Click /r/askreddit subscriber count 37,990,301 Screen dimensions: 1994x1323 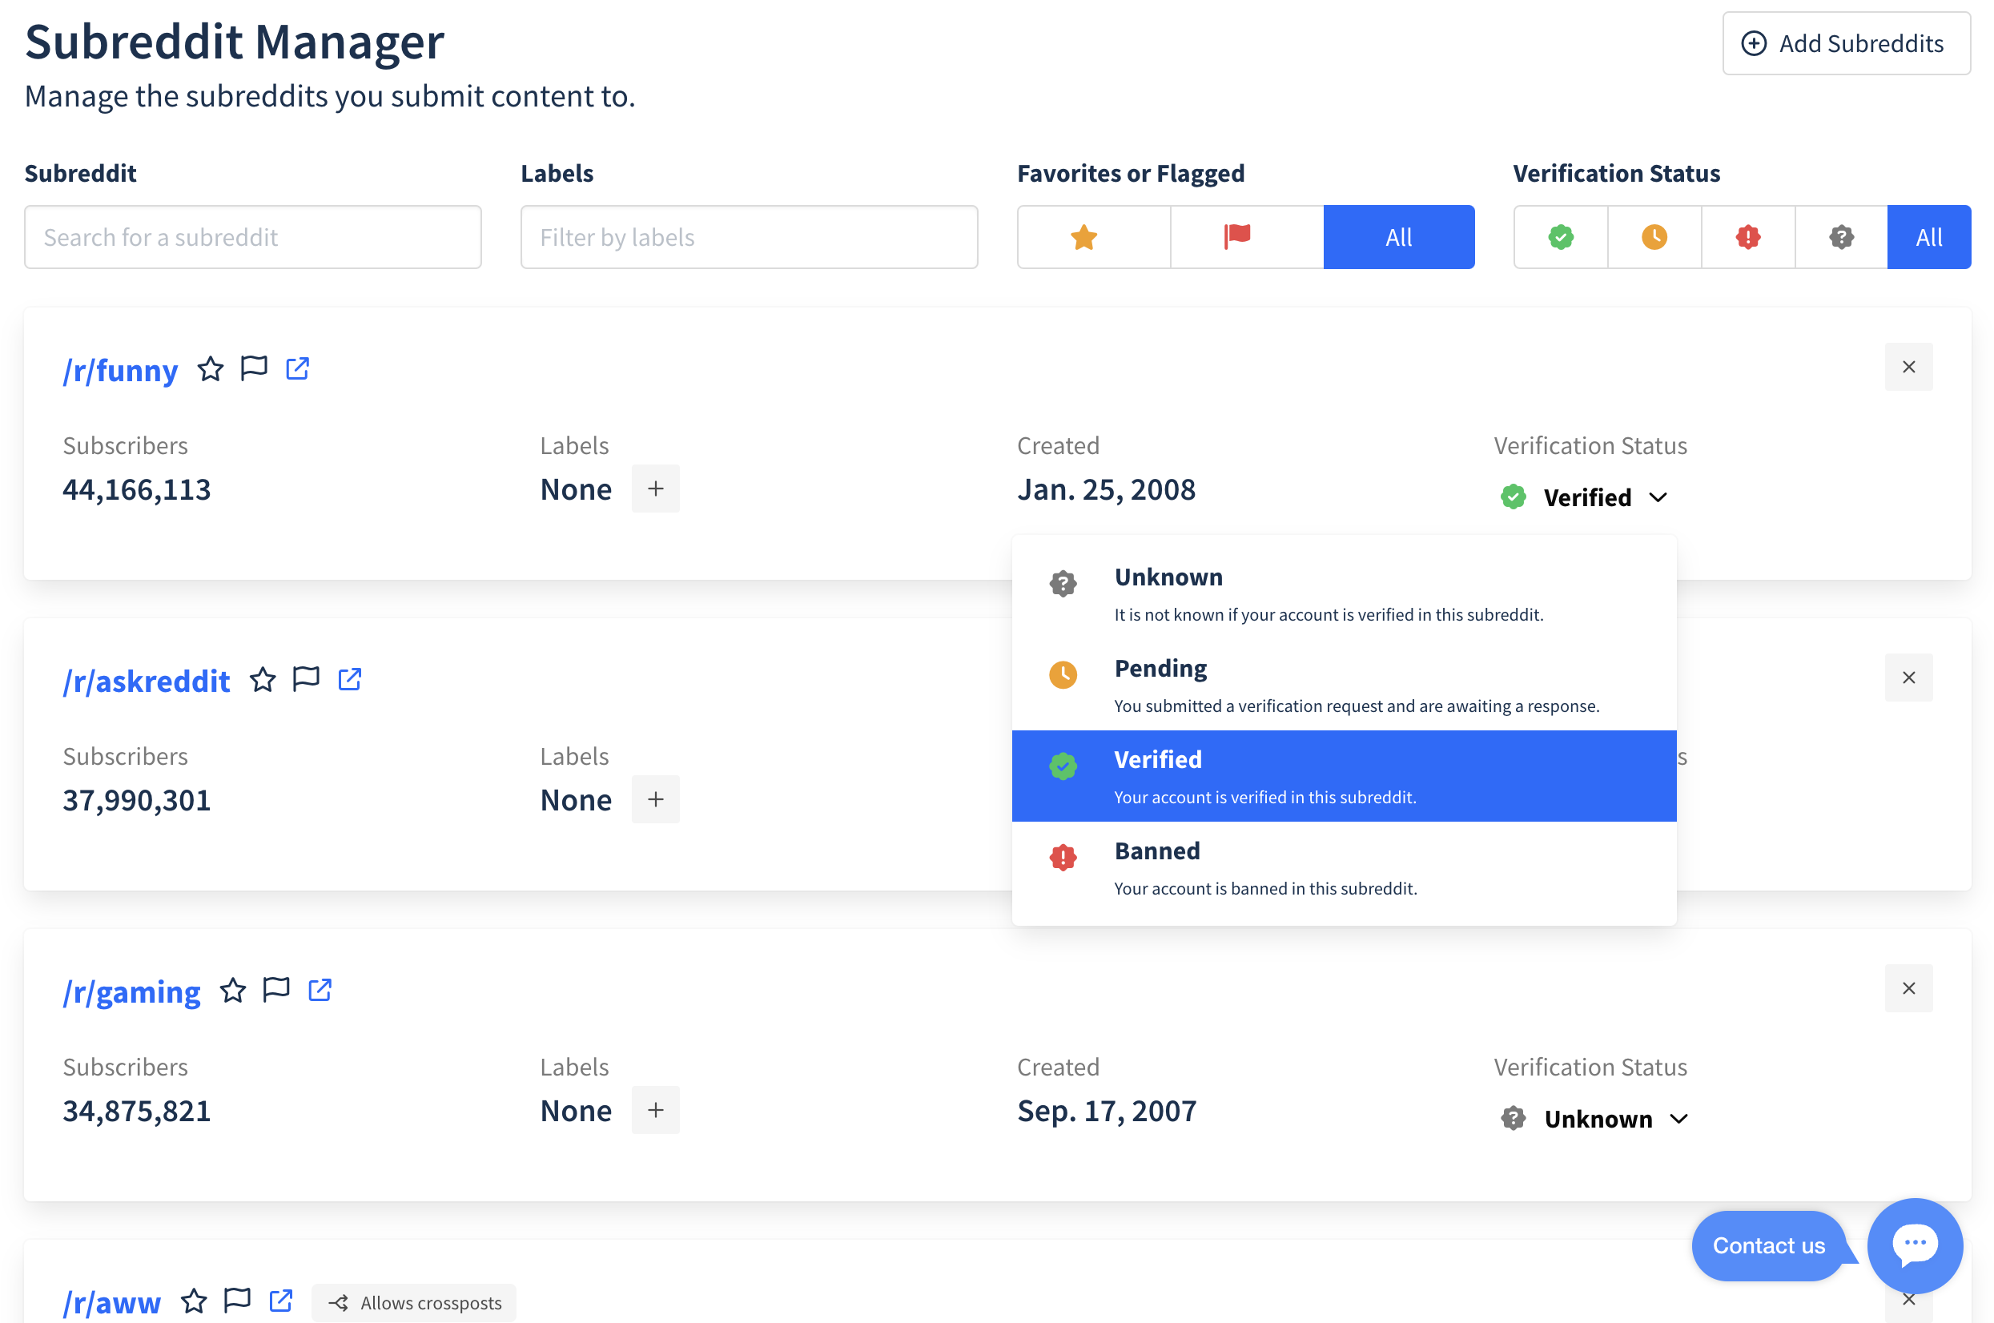[x=137, y=800]
